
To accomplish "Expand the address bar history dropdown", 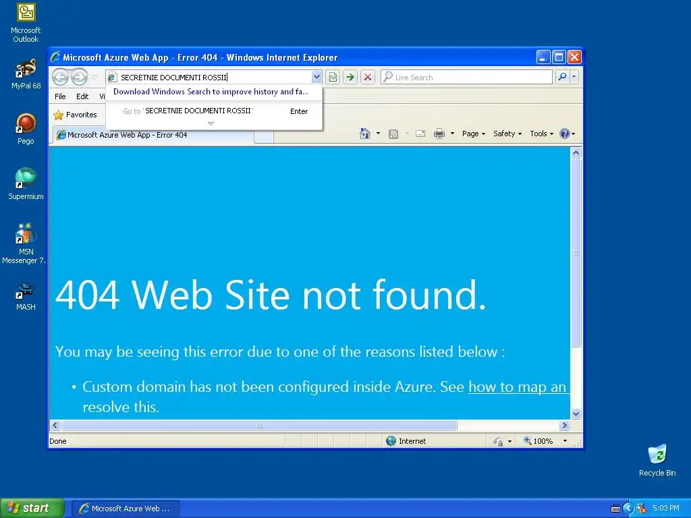I will click(x=316, y=77).
